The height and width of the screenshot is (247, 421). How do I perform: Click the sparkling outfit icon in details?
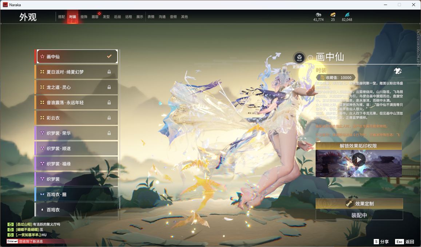tap(398, 71)
